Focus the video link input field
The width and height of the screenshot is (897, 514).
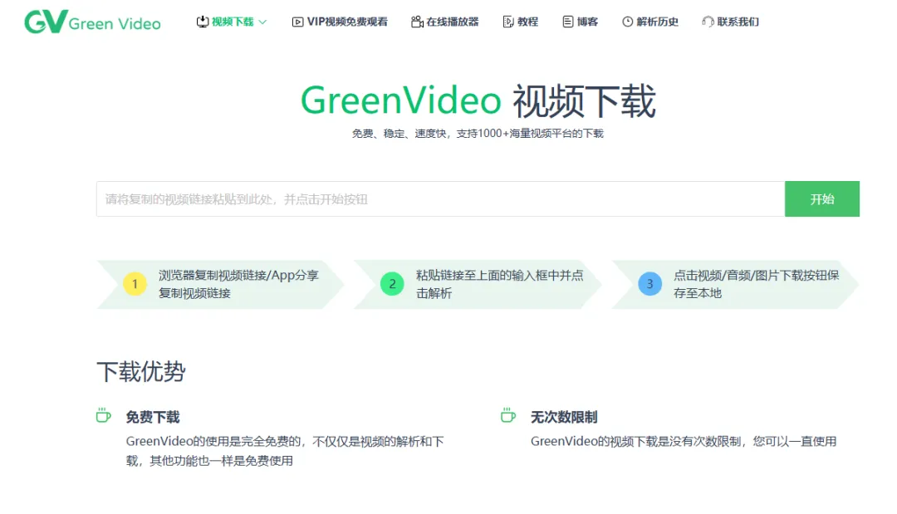tap(440, 199)
